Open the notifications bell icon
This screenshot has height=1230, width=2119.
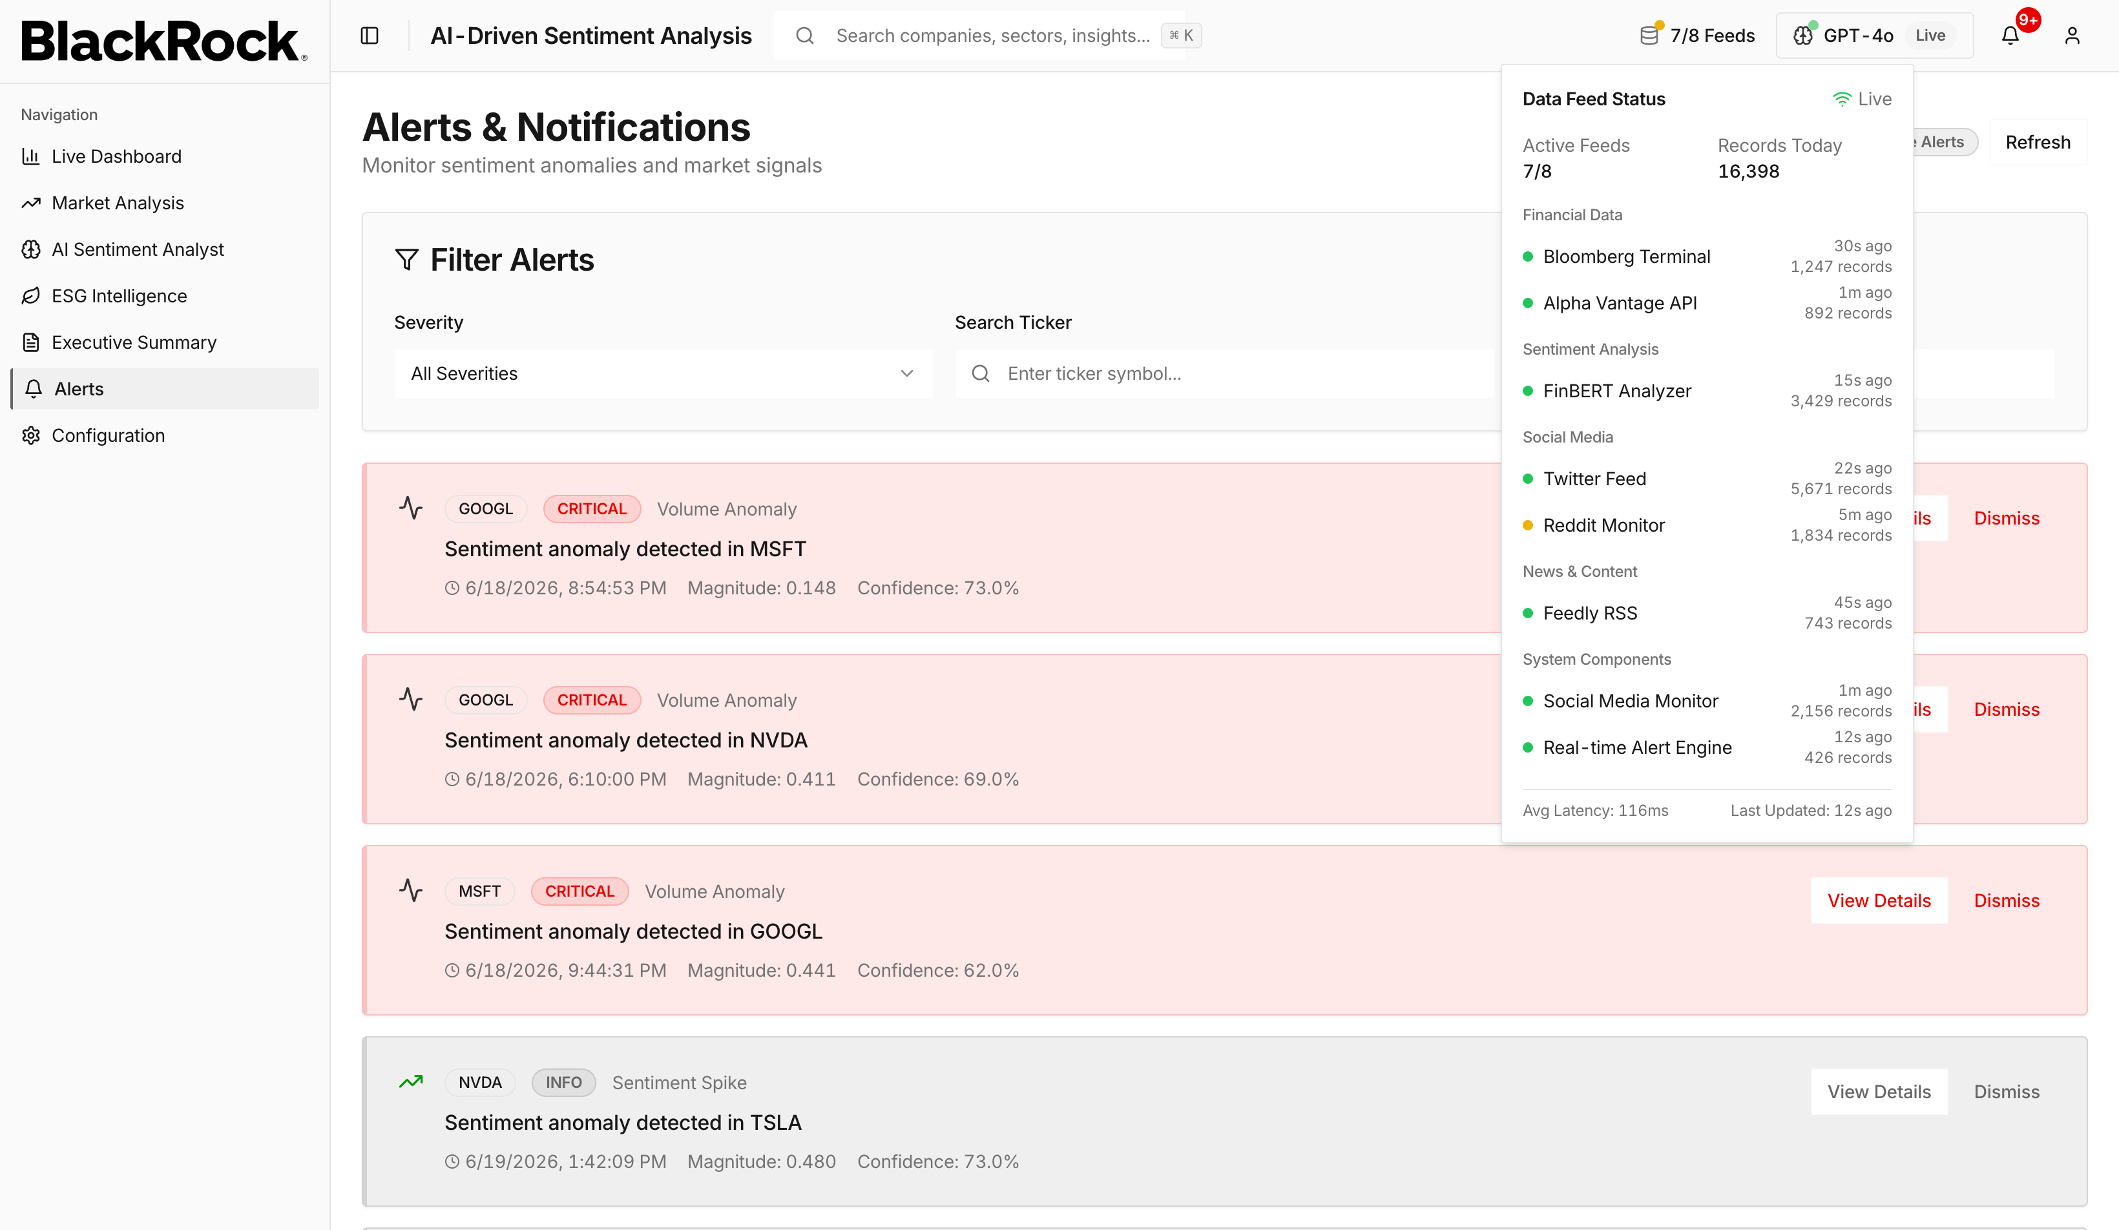(2010, 36)
